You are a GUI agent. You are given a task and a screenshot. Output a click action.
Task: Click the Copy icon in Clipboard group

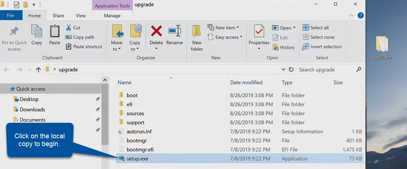click(37, 31)
